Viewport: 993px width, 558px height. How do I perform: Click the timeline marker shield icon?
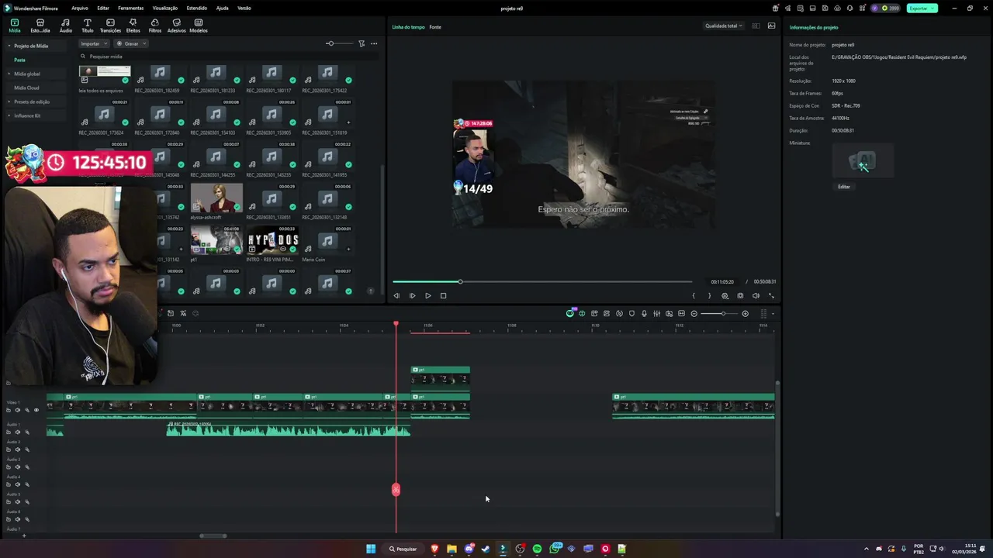tap(631, 313)
